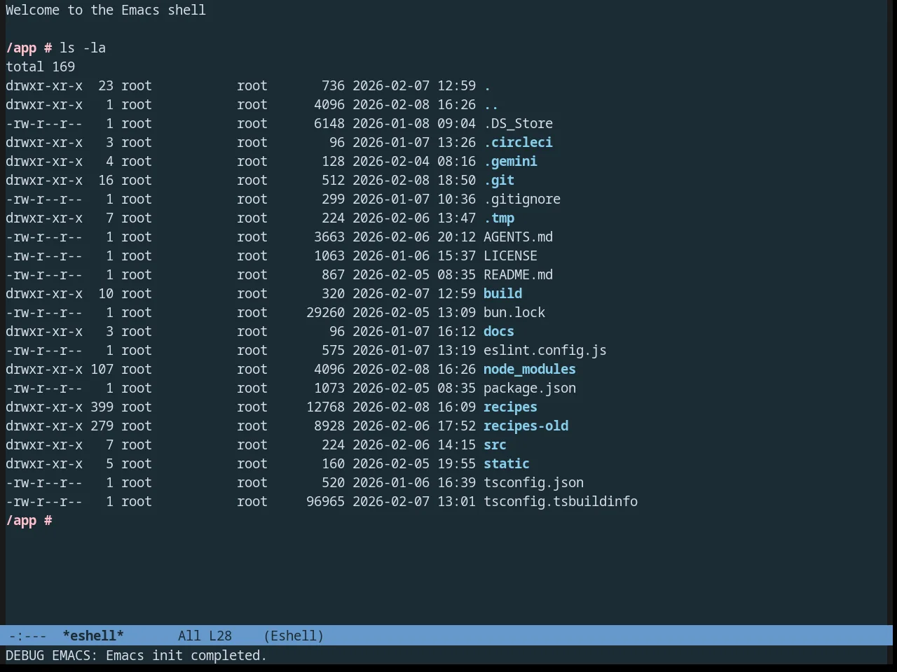Click the link count 279 in recipes-old row
Screen dimensions: 897x672
[x=102, y=426]
